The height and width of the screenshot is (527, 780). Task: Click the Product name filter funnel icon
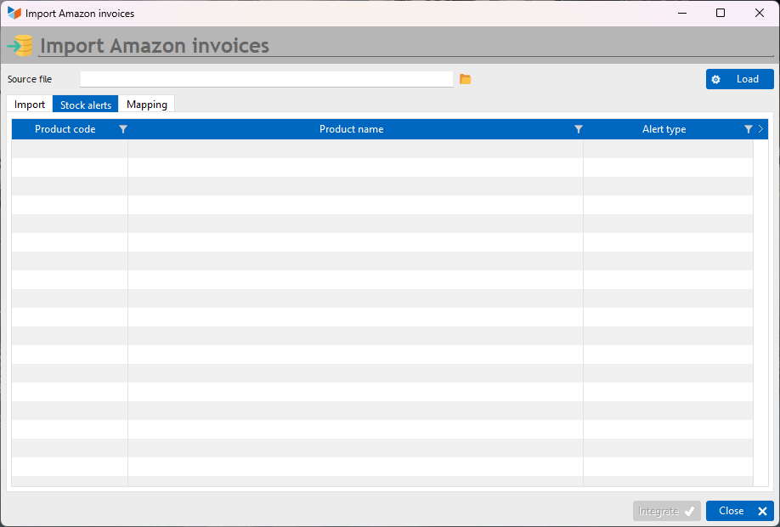pyautogui.click(x=578, y=129)
